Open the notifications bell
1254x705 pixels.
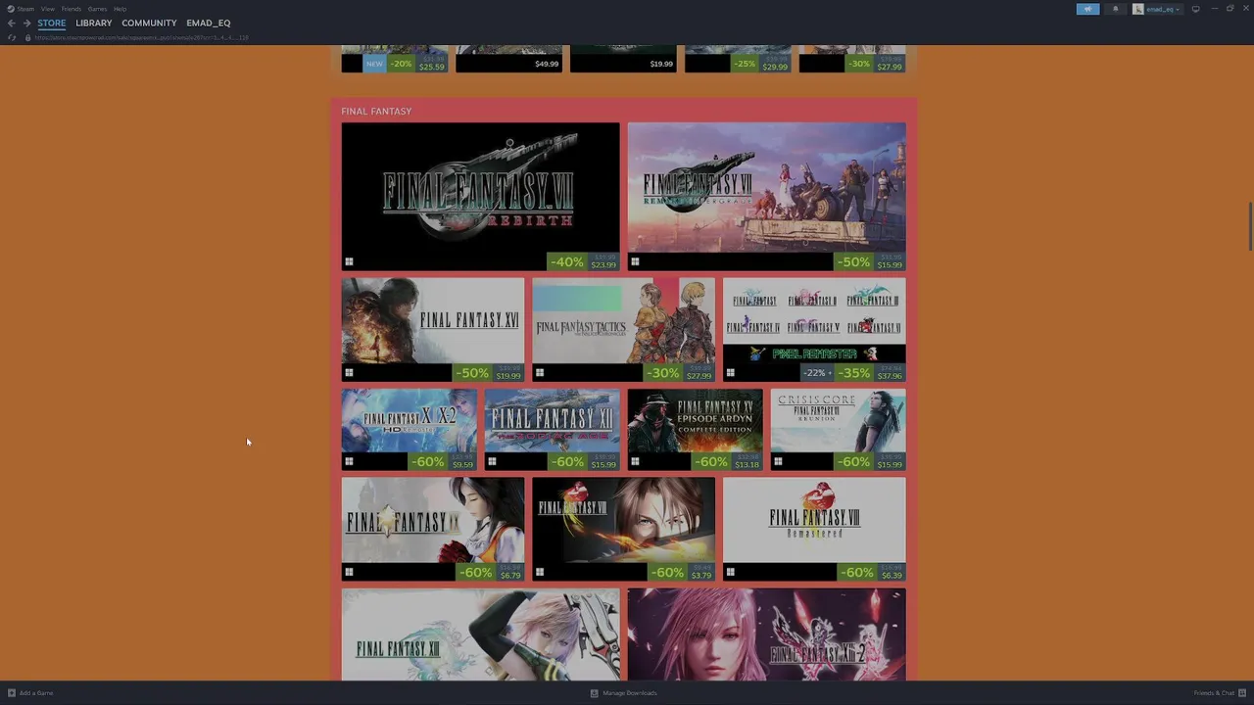[1115, 9]
